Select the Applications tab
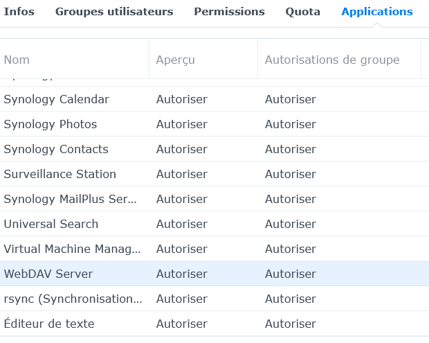This screenshot has width=429, height=343. pyautogui.click(x=377, y=12)
